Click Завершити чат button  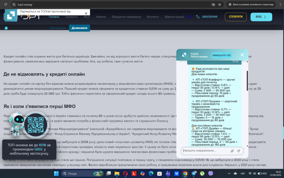tap(221, 55)
